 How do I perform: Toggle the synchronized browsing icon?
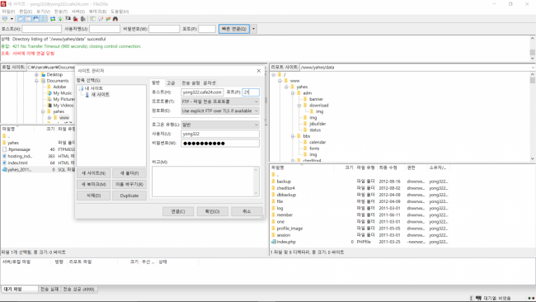coord(108,19)
